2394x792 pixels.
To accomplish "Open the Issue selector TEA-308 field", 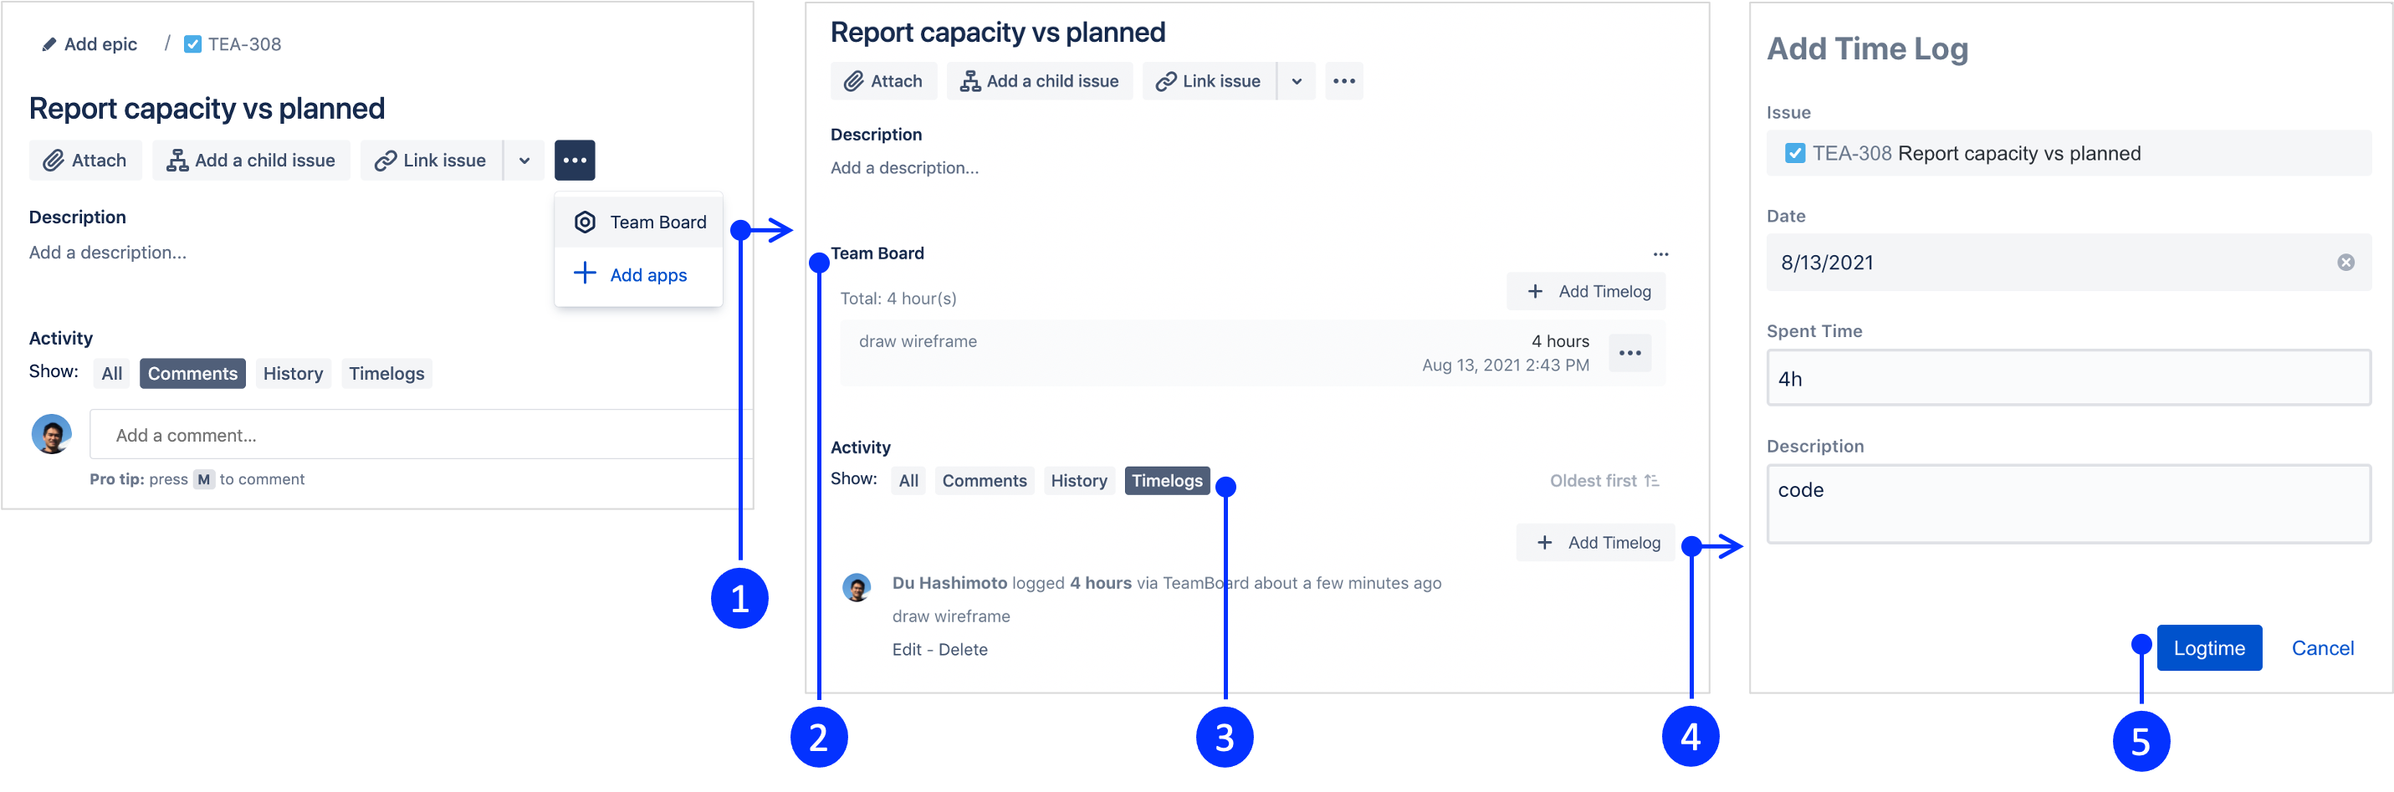I will pyautogui.click(x=2068, y=153).
